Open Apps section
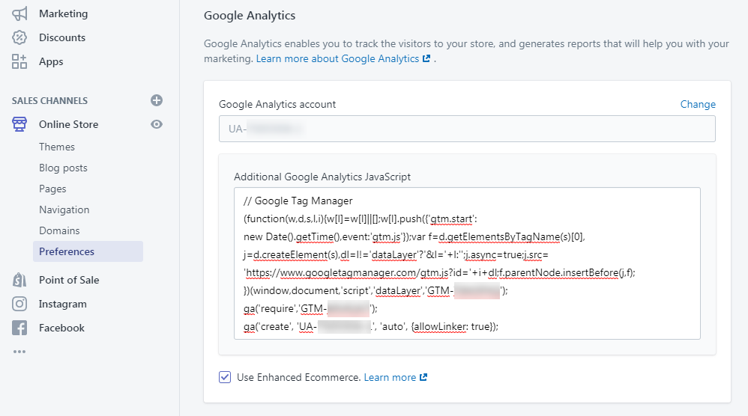Viewport: 748px width, 416px height. 51,61
